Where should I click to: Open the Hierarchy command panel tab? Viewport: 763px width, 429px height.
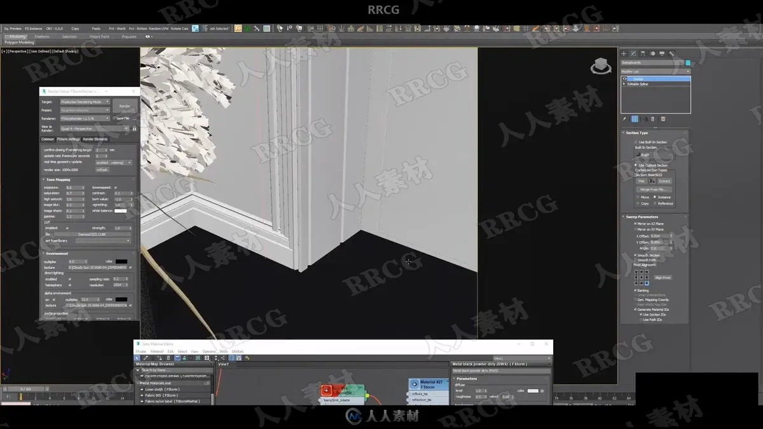pos(643,53)
